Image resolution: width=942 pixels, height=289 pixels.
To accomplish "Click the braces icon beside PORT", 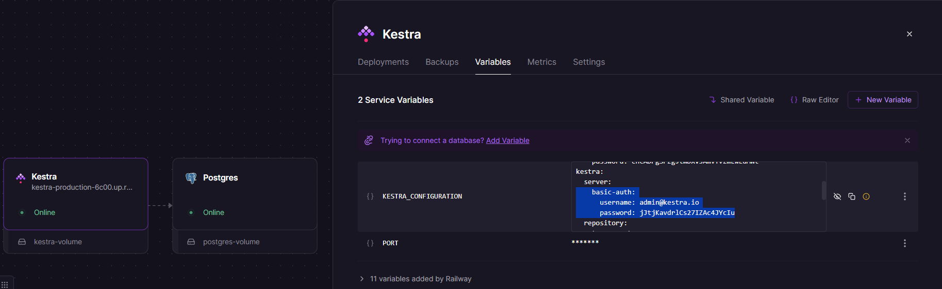I will pyautogui.click(x=370, y=243).
